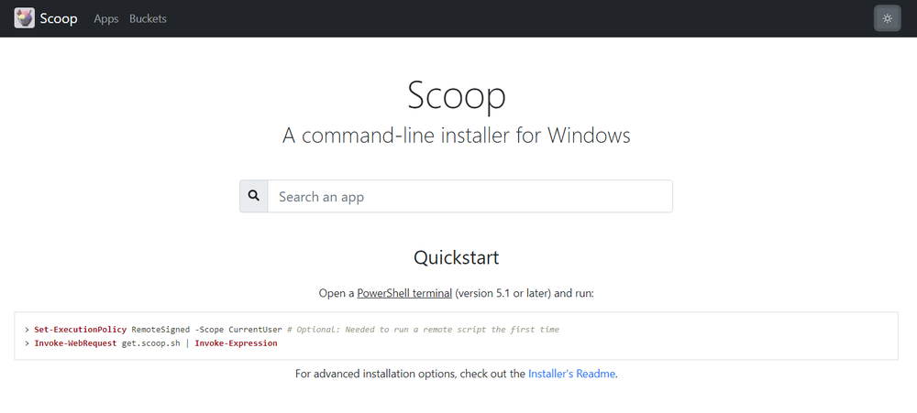Open the Apps page from navbar

pyautogui.click(x=105, y=18)
